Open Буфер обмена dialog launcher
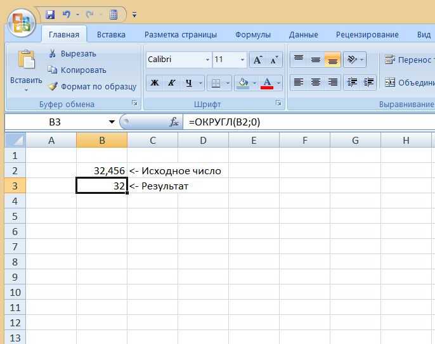The width and height of the screenshot is (435, 344). 135,103
